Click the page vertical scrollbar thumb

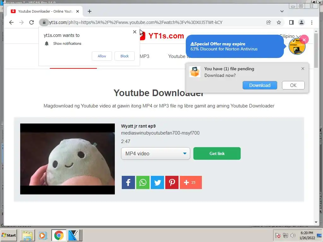click(316, 50)
